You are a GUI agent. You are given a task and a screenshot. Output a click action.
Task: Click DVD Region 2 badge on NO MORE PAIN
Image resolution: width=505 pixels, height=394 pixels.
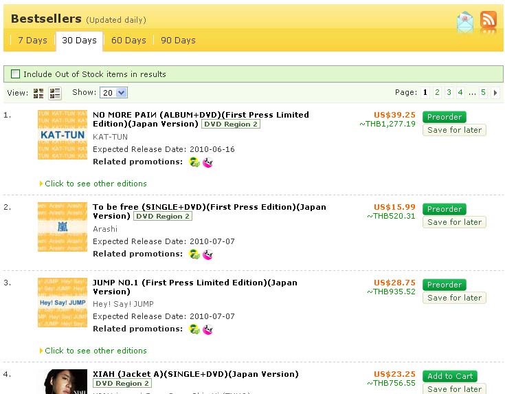tap(231, 124)
